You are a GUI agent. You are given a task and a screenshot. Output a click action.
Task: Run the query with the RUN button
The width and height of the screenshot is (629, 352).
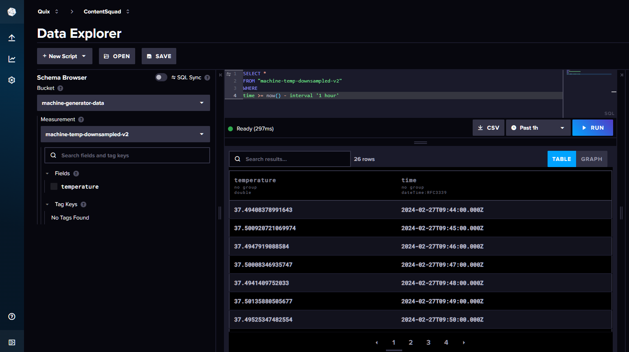tap(592, 127)
